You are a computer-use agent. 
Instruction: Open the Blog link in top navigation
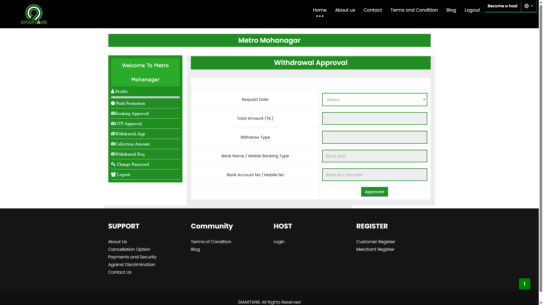451,10
